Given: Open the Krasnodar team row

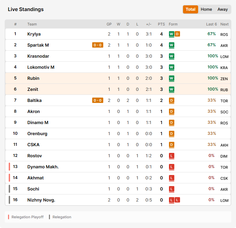Looking at the screenshot, I should 118,56.
